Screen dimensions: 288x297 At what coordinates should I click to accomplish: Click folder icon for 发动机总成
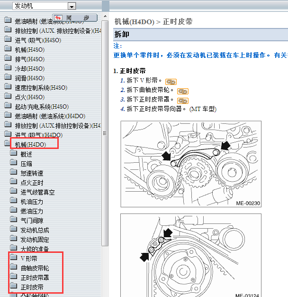(13, 229)
